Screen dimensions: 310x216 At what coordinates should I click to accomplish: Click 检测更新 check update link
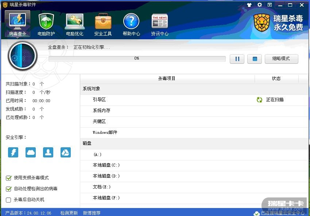(69, 213)
